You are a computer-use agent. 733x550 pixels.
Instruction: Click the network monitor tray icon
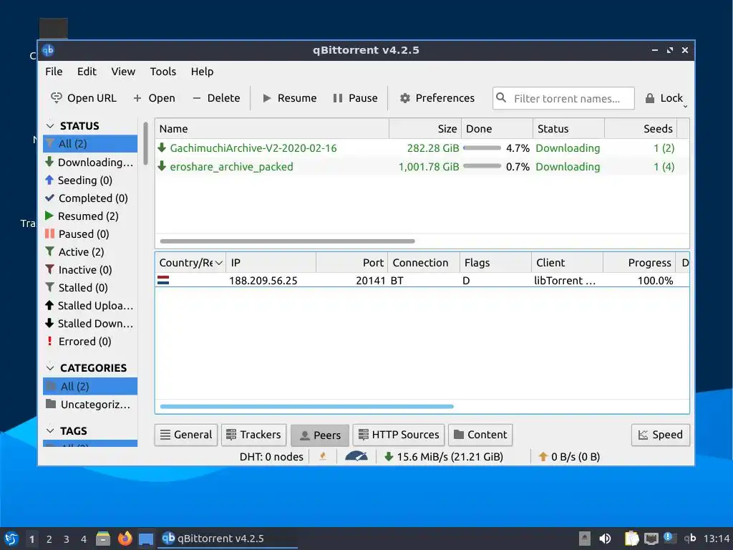tap(651, 539)
